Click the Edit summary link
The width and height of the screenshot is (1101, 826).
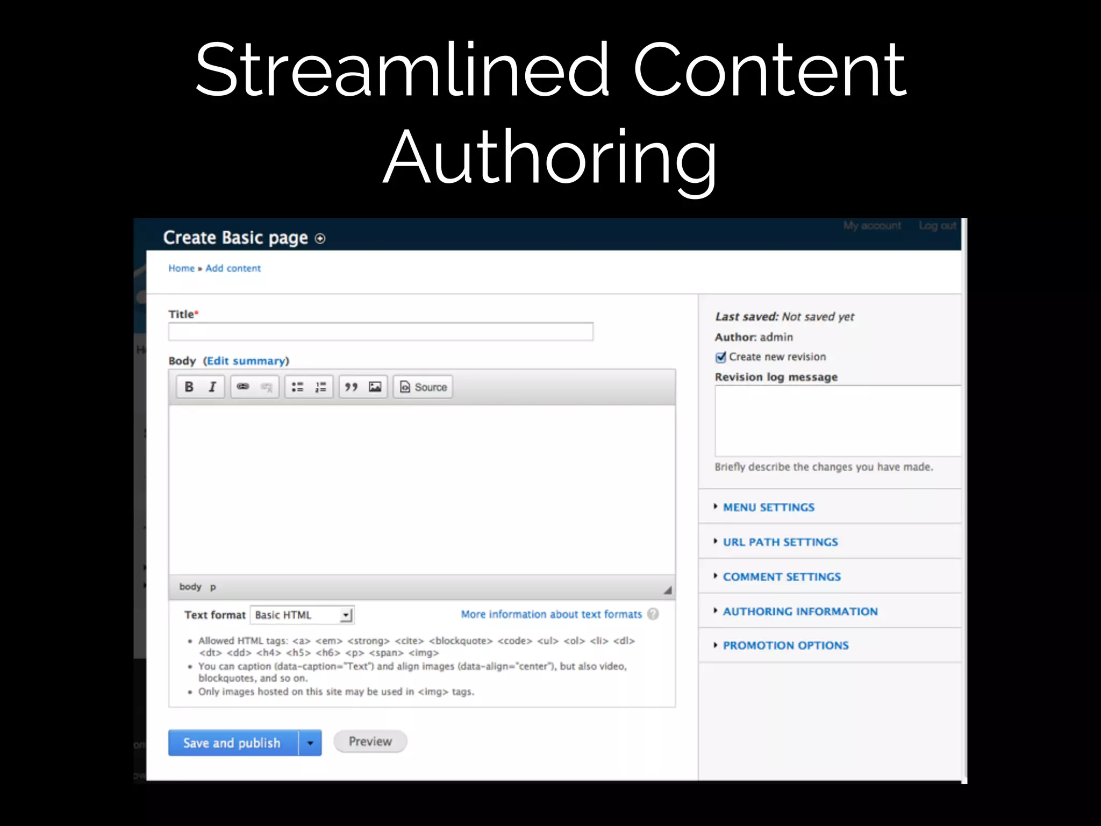[x=246, y=361]
